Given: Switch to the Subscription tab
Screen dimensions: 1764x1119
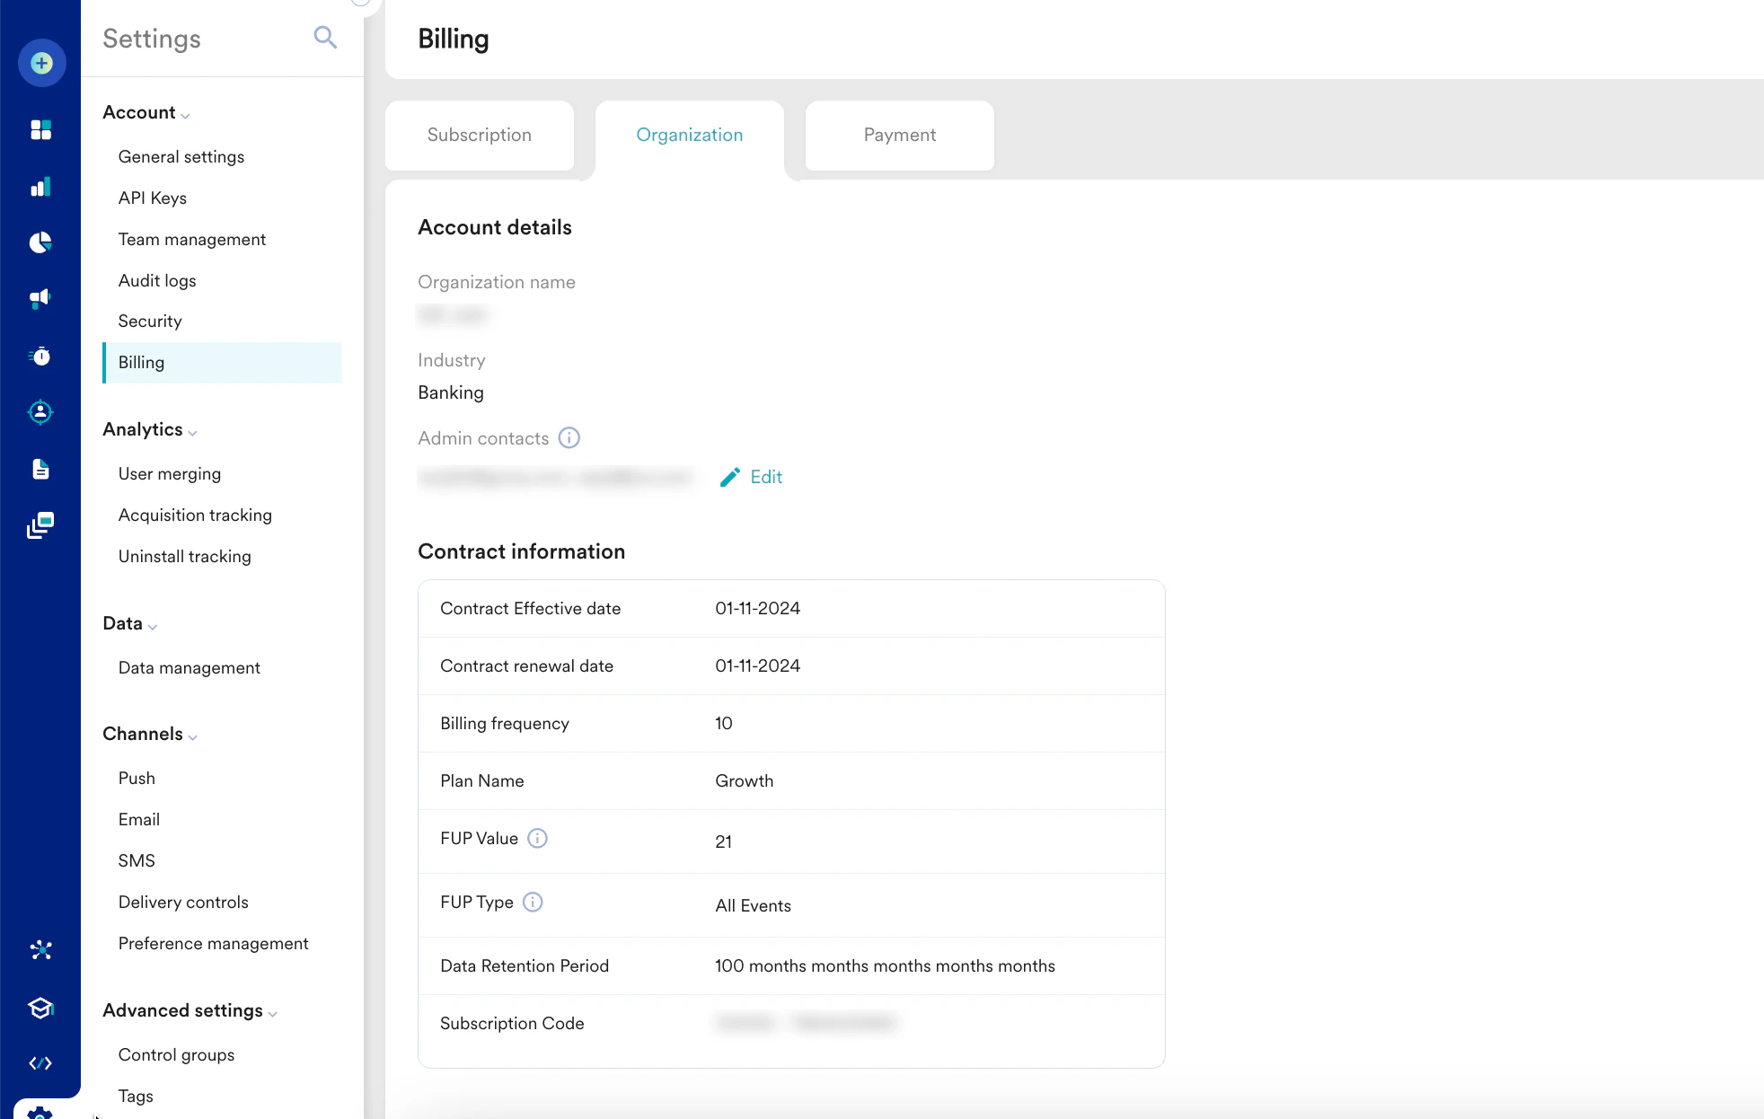Looking at the screenshot, I should pos(480,136).
